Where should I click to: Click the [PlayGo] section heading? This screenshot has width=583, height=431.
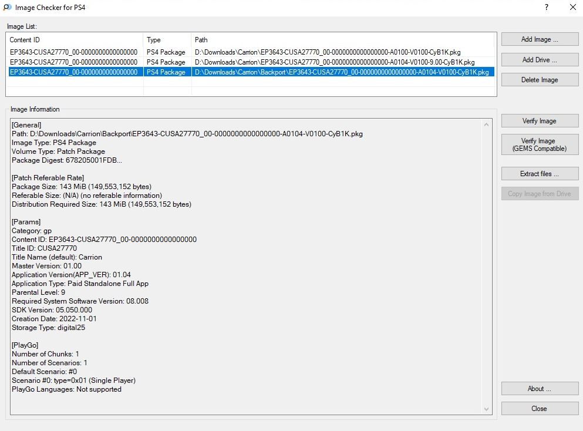25,345
